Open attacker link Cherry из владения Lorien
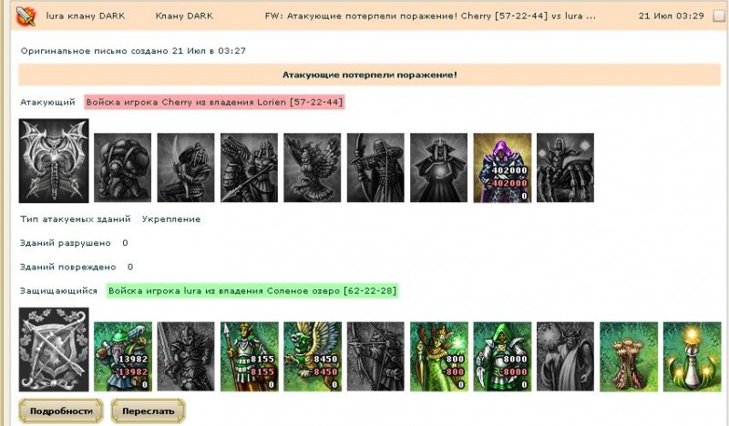The width and height of the screenshot is (729, 426). point(214,102)
